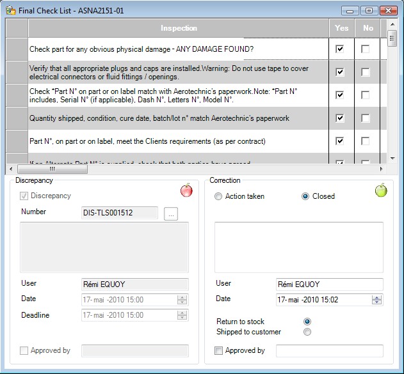Click the Correction Date spinner arrows
The image size is (404, 374).
pos(377,299)
